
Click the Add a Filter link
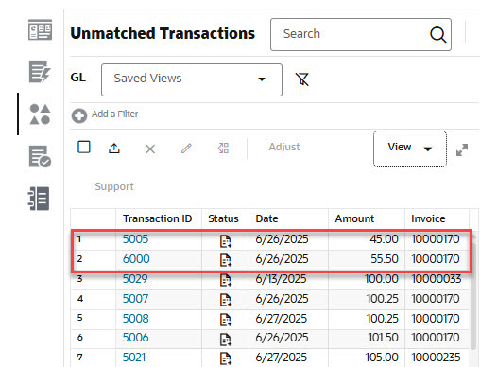point(114,114)
